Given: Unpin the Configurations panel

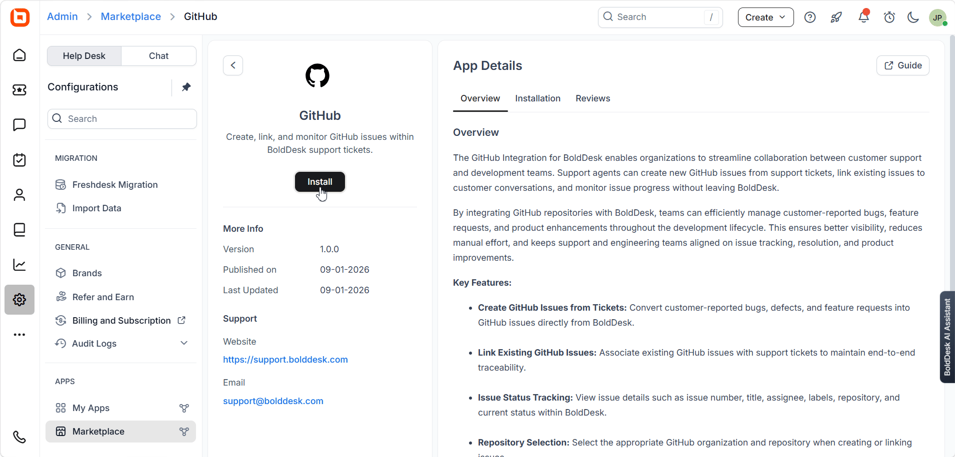Looking at the screenshot, I should (186, 87).
